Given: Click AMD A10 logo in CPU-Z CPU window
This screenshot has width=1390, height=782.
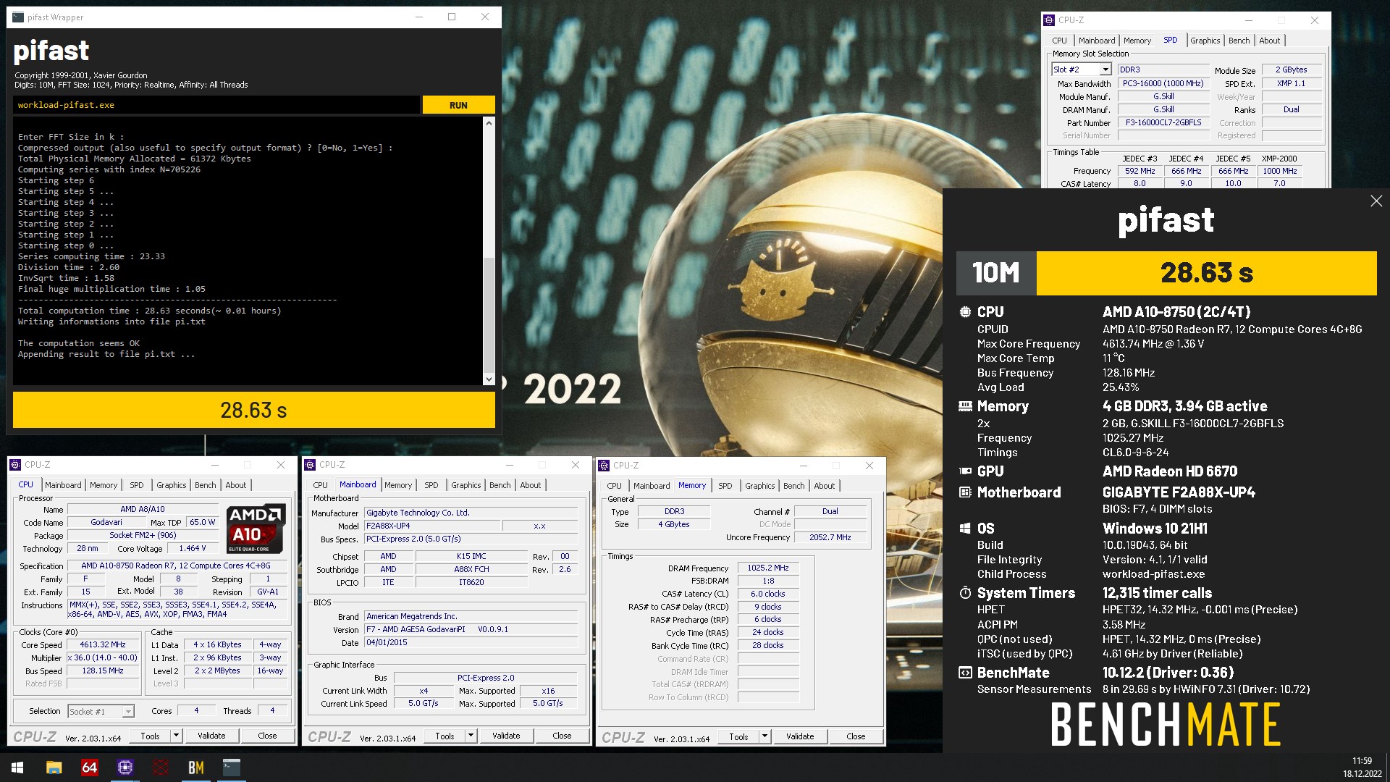Looking at the screenshot, I should (x=256, y=529).
